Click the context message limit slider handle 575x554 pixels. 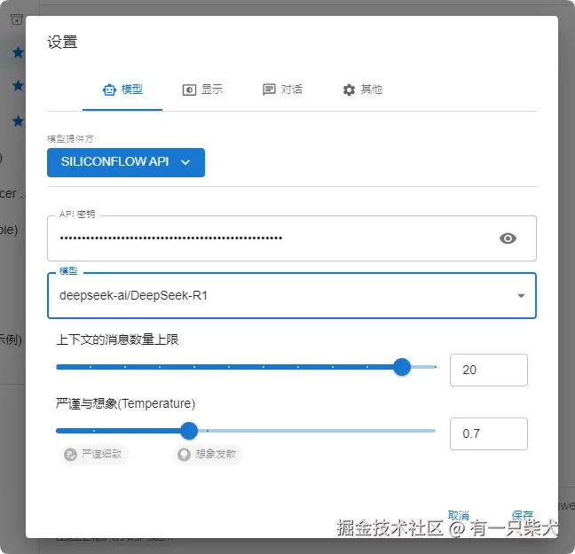coord(402,367)
